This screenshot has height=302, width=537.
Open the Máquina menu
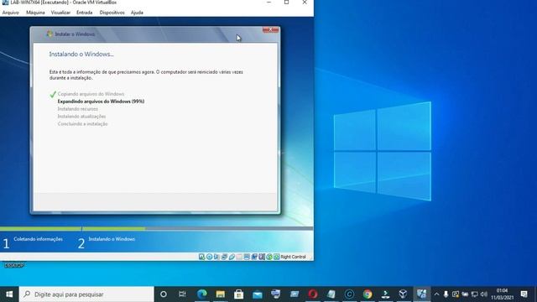pyautogui.click(x=35, y=13)
